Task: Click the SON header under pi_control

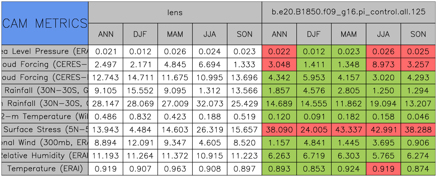Action: pos(418,34)
